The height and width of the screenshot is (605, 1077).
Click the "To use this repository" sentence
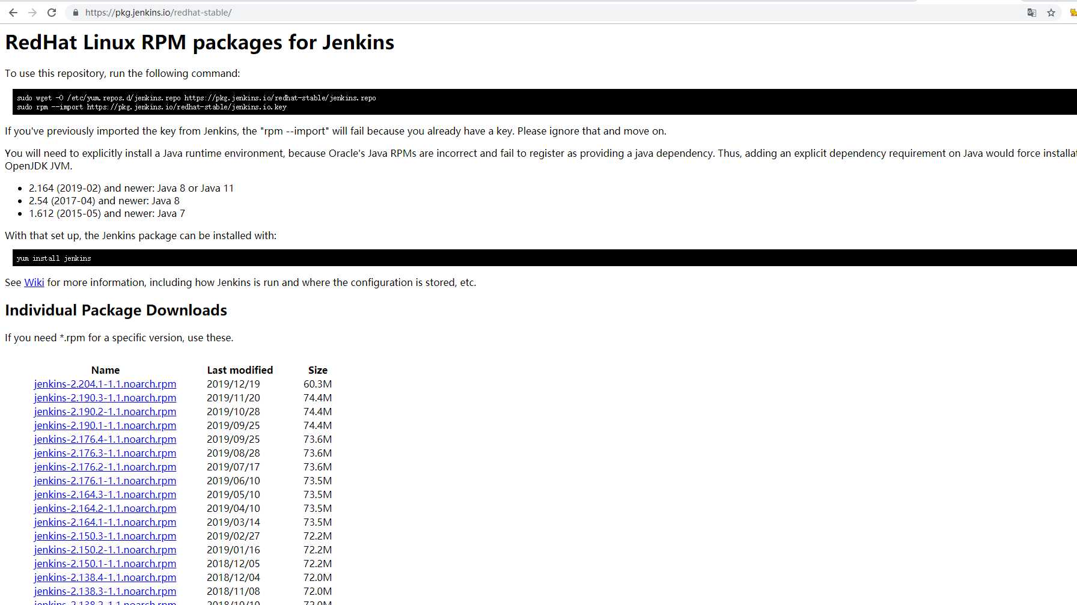tap(123, 73)
